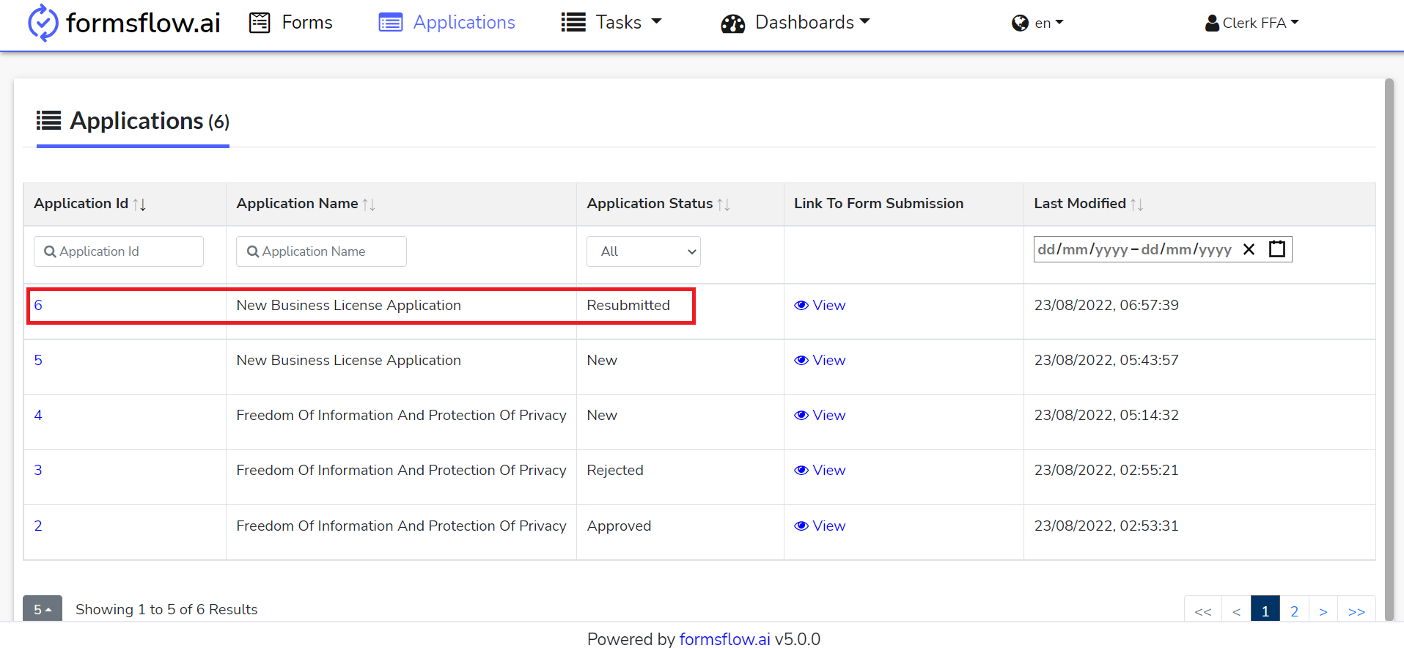This screenshot has height=648, width=1404.
Task: View submission for Approved application
Action: (x=820, y=526)
